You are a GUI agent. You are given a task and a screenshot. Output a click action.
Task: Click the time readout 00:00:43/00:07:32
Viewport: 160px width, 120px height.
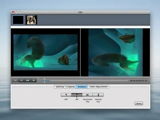tap(138, 81)
